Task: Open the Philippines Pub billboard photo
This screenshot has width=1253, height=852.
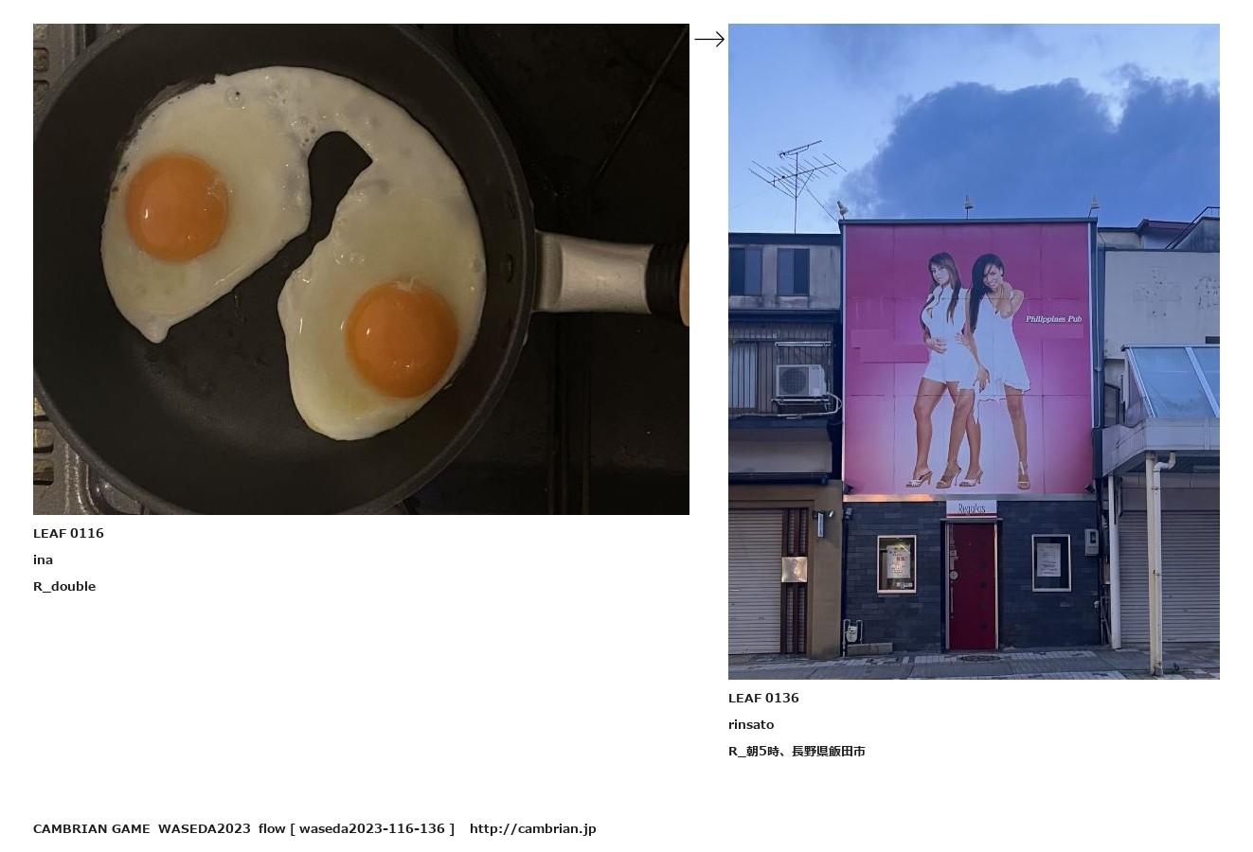Action: coord(974,351)
